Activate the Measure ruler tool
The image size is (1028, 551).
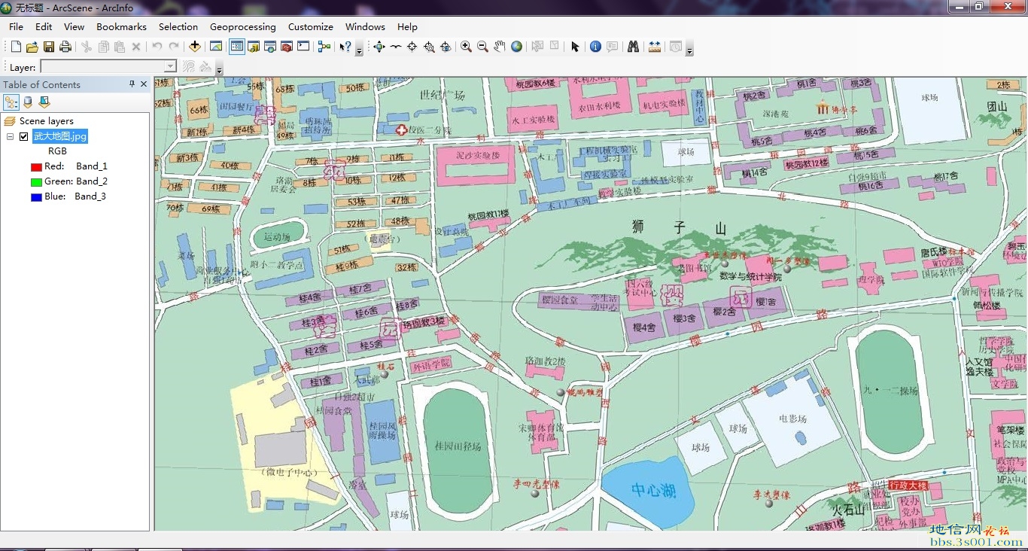point(655,47)
